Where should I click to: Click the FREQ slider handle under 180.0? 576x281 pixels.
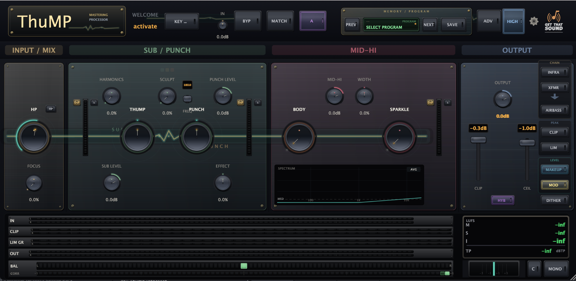[x=187, y=99]
